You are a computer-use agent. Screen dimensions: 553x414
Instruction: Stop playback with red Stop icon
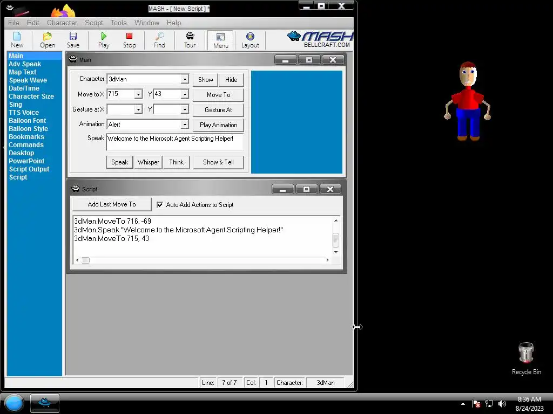[x=130, y=40]
